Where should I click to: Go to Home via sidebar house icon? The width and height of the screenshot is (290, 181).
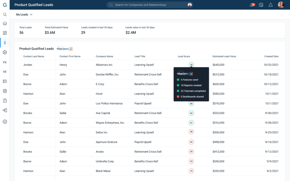5,24
